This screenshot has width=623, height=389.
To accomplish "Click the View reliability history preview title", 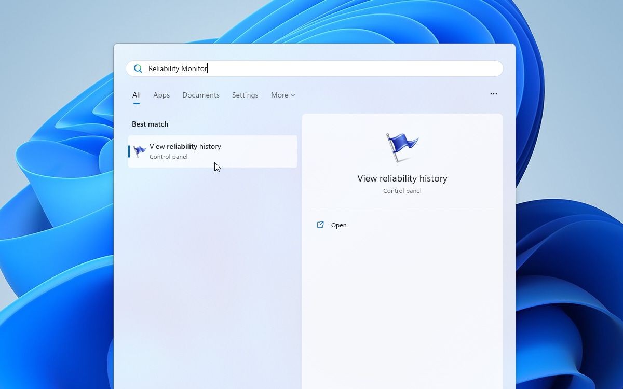I will (402, 178).
